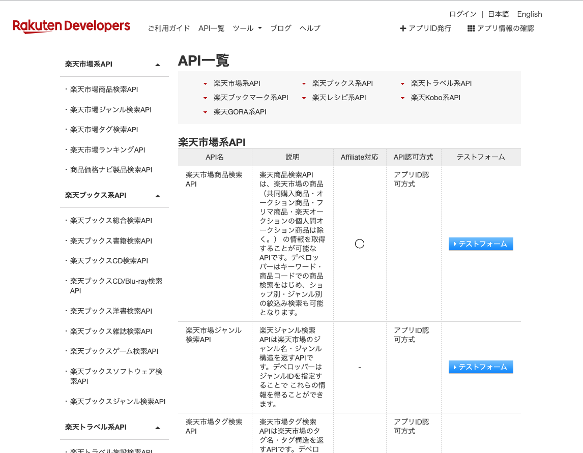The image size is (583, 453).
Task: Select 楽天ブックスソフトウェア検索API in sidebar
Action: click(116, 376)
